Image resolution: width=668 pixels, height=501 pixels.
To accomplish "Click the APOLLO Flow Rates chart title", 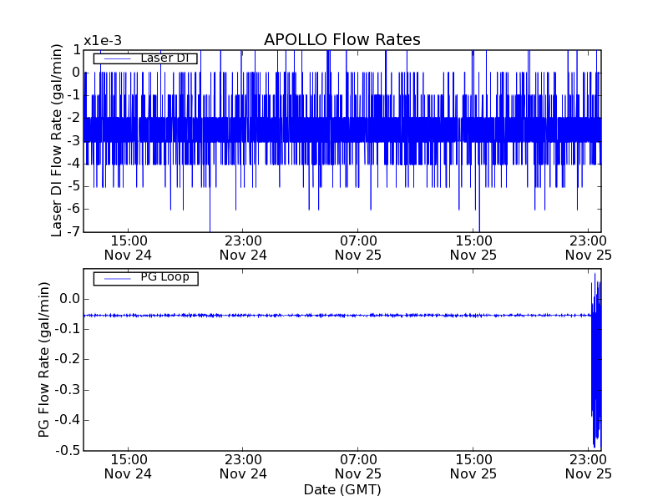I will click(342, 40).
